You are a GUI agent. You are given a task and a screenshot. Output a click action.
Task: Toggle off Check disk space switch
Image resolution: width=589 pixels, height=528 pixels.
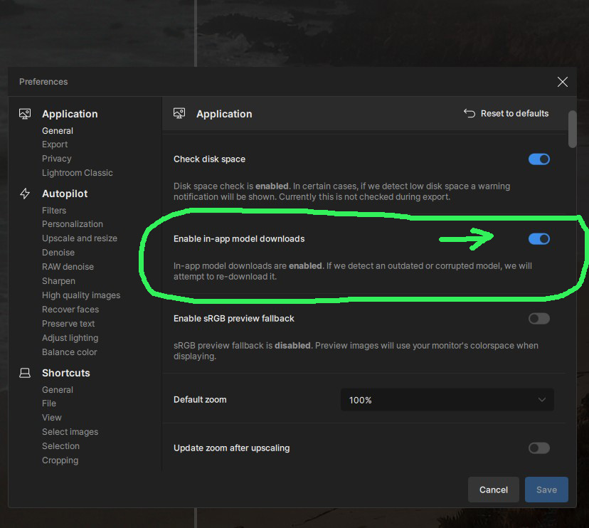538,159
